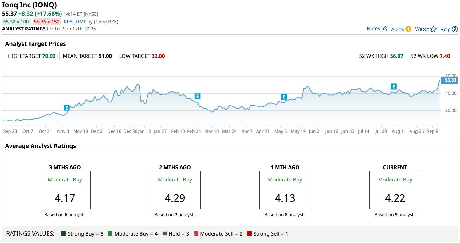This screenshot has height=243, width=460.
Task: Click the MEAN TARGET 51.00 value
Action: tap(105, 56)
